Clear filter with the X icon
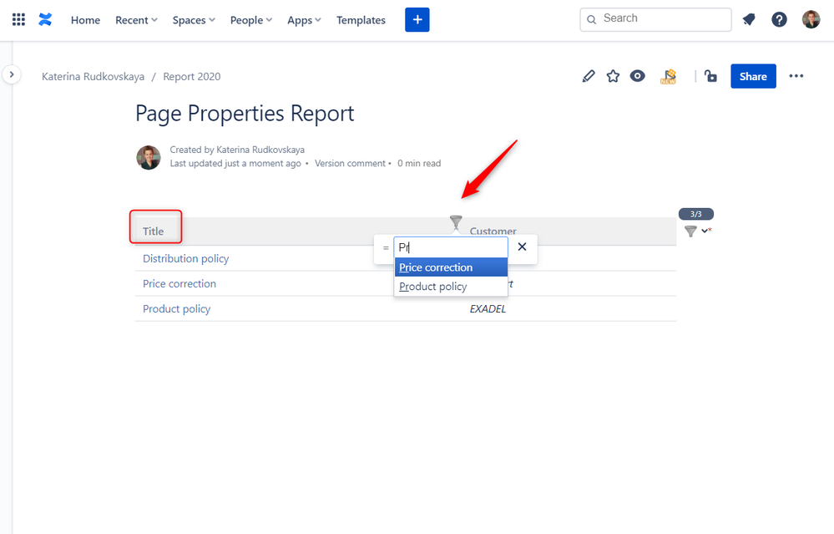Image resolution: width=834 pixels, height=534 pixels. 523,247
